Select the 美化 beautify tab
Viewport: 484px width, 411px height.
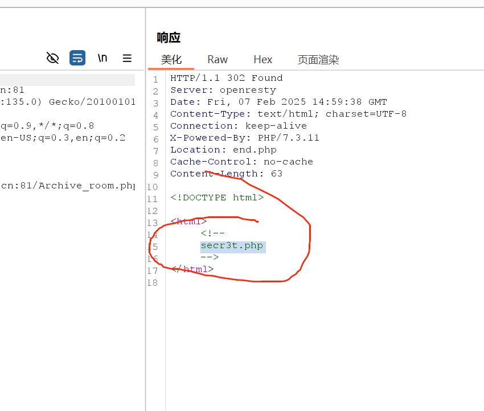click(x=169, y=59)
